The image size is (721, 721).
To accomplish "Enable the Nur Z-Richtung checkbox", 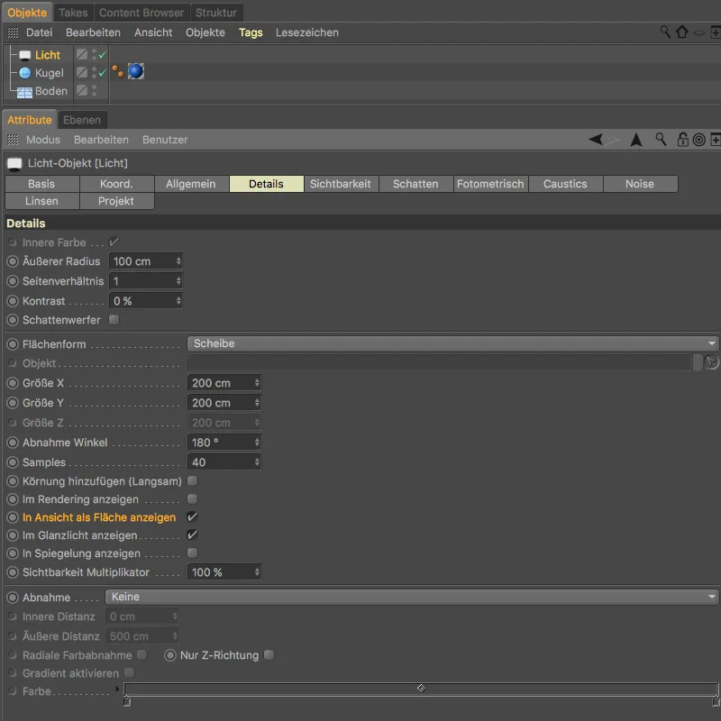I will pos(269,655).
